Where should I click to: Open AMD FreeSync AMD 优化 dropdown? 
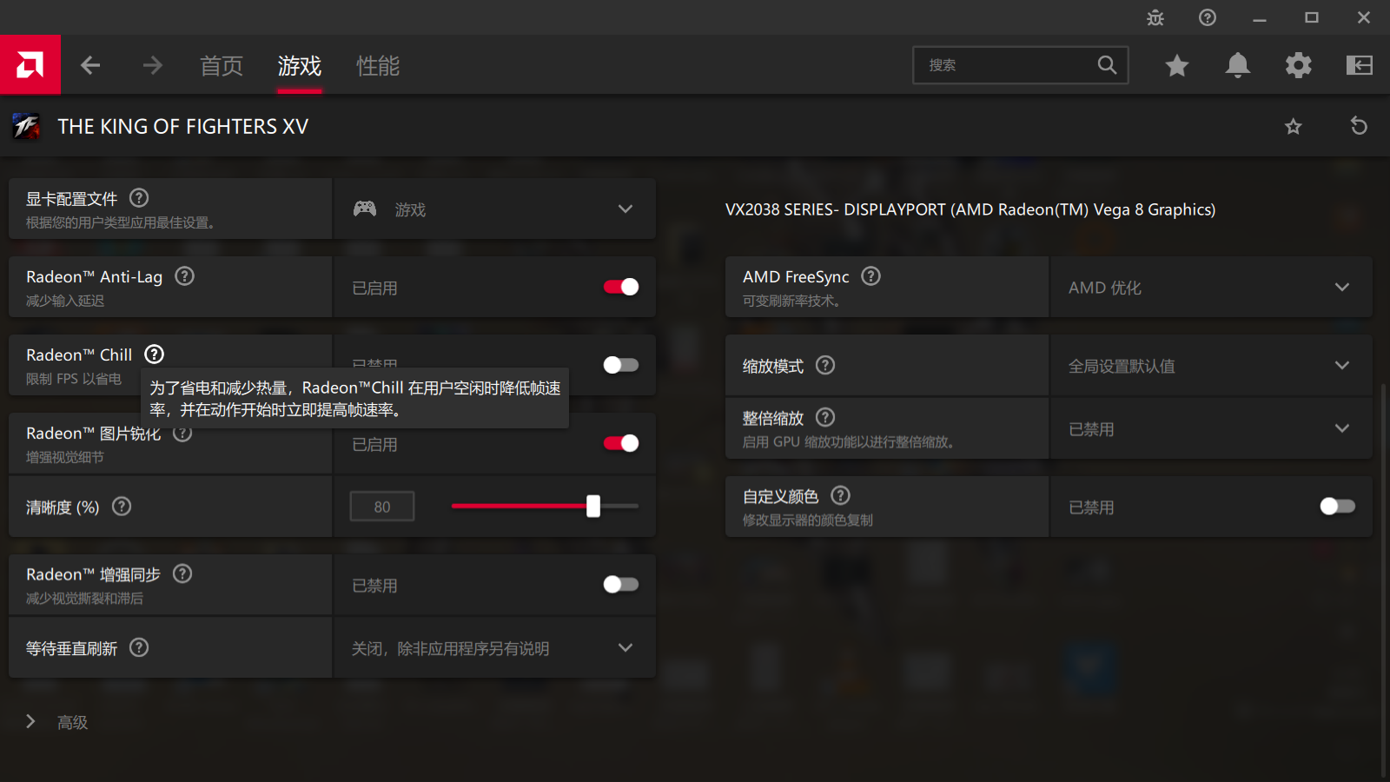pos(1212,287)
